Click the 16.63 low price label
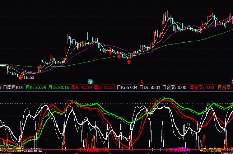233x154 pixels. coord(29,77)
